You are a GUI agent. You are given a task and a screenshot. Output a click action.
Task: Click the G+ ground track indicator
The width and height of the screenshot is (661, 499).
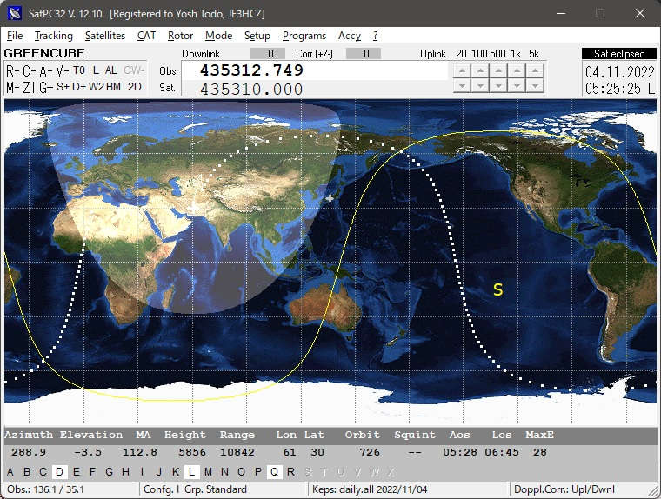pos(47,87)
